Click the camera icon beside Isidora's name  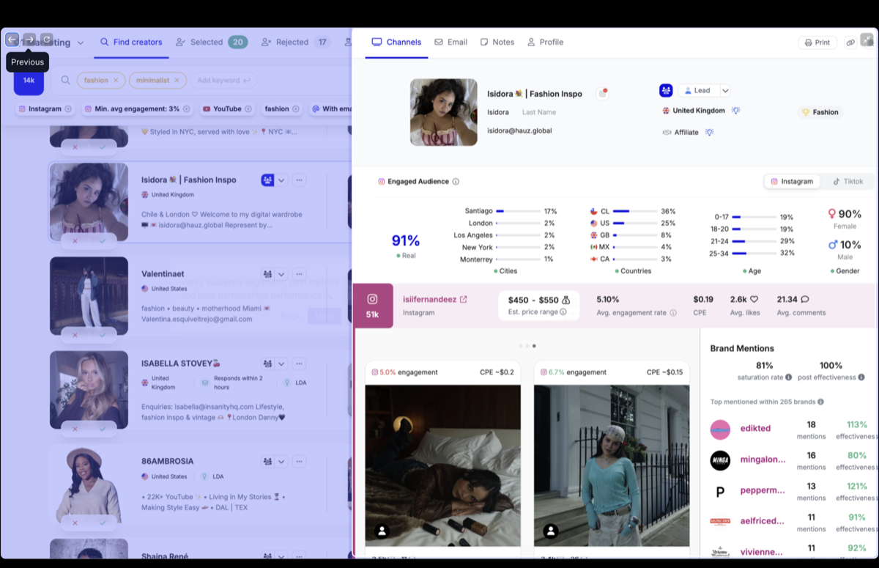(x=603, y=92)
